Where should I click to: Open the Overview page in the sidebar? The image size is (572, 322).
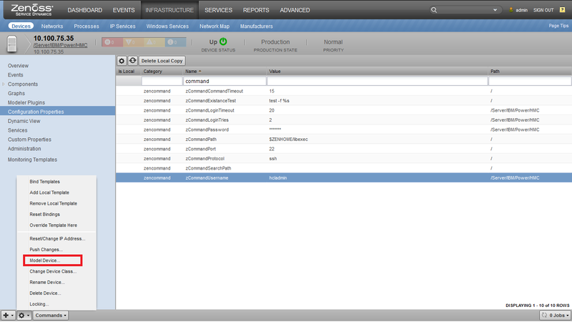click(19, 66)
